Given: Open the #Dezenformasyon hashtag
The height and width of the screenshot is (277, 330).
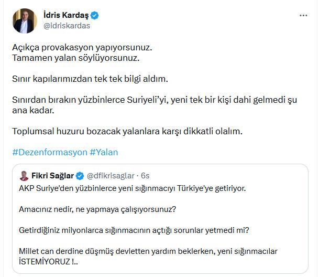Looking at the screenshot, I should tap(50, 152).
